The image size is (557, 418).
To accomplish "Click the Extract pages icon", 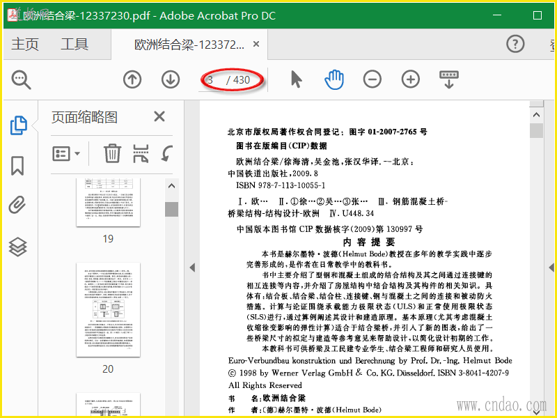I will pyautogui.click(x=141, y=153).
